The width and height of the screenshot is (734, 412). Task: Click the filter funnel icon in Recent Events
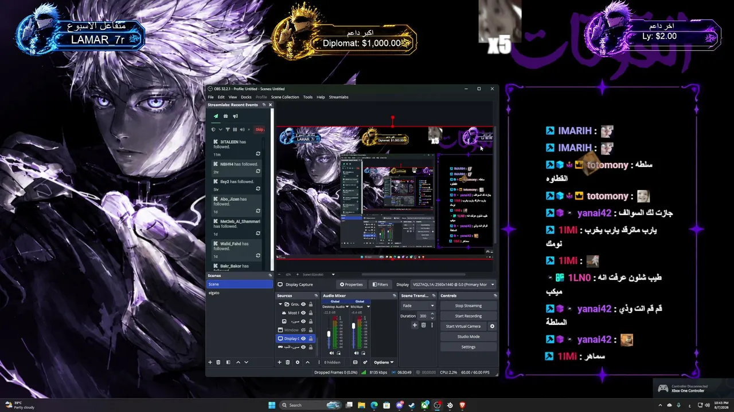[x=228, y=129]
